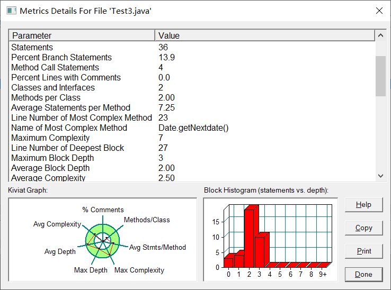Click the parameter list scrollbar thumb

[380, 76]
